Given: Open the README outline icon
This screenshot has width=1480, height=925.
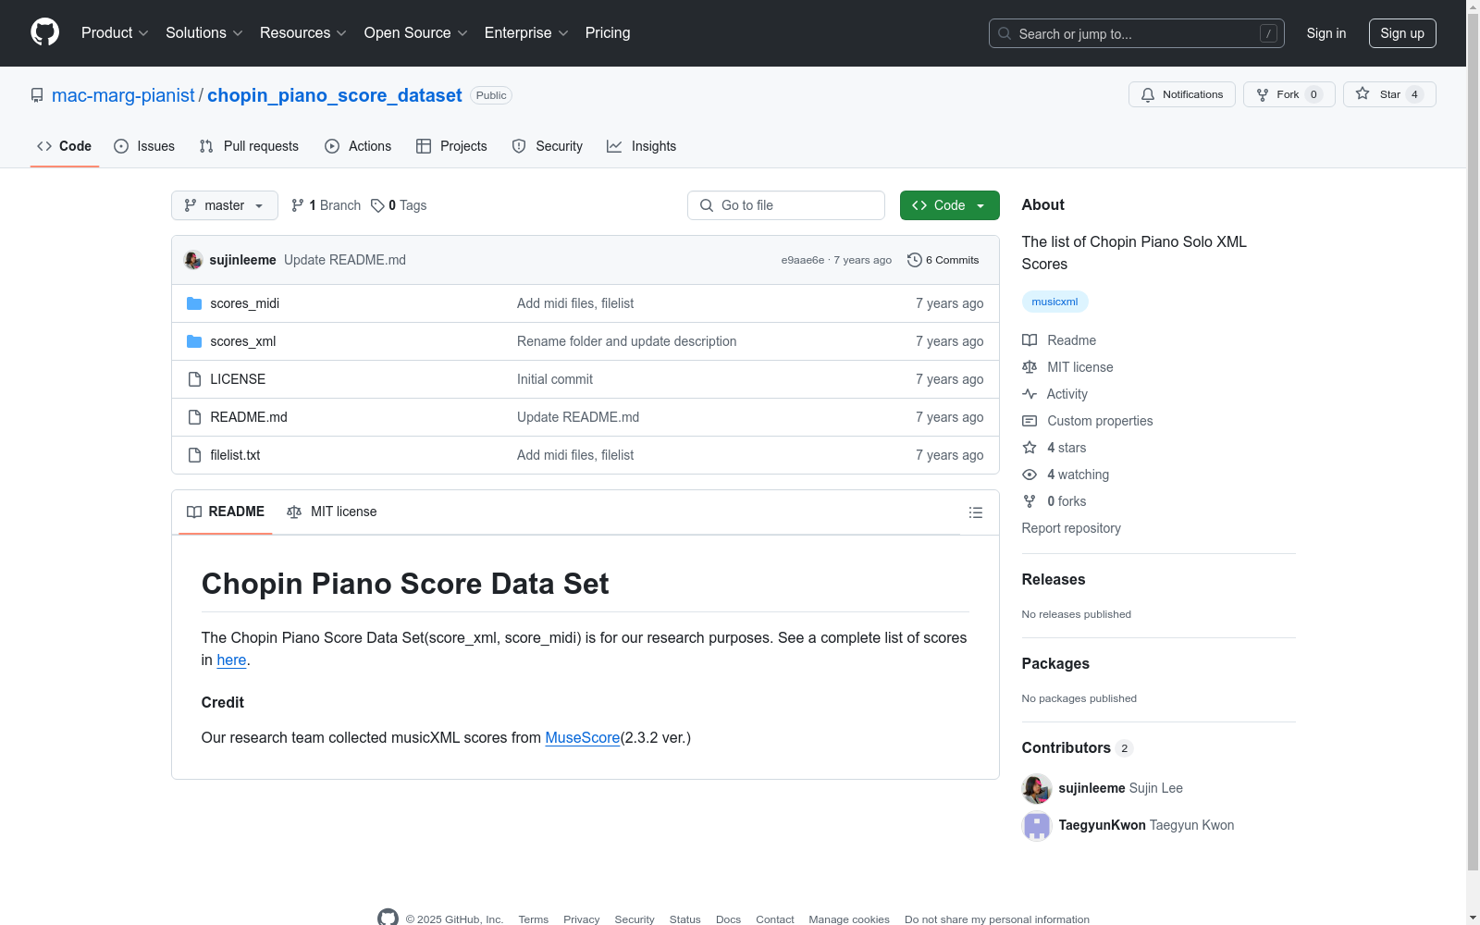Looking at the screenshot, I should [x=975, y=512].
